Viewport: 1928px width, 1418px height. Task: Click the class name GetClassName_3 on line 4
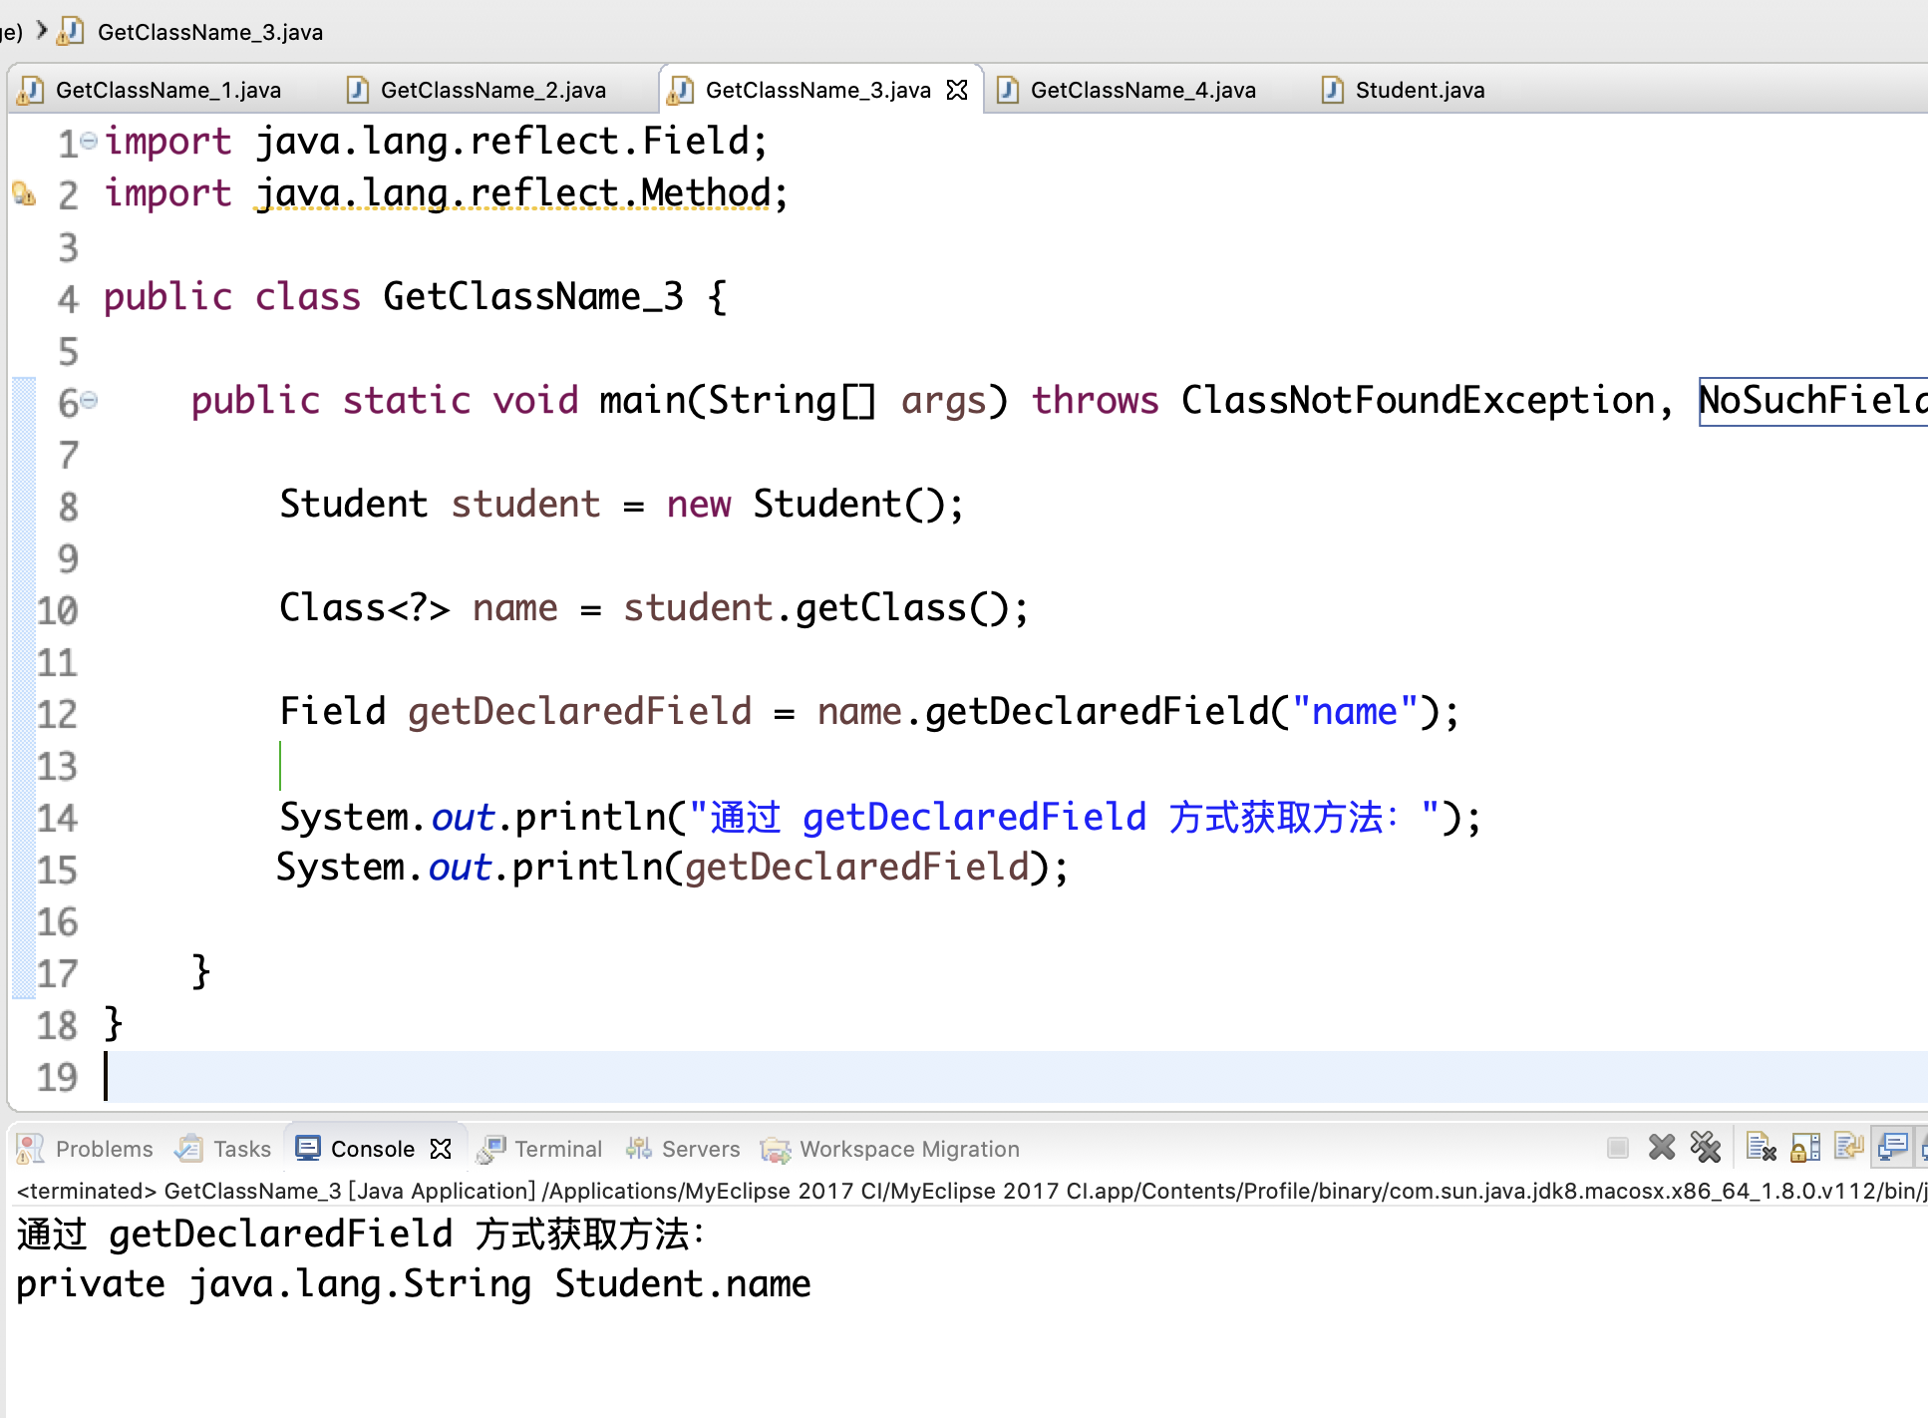point(533,296)
